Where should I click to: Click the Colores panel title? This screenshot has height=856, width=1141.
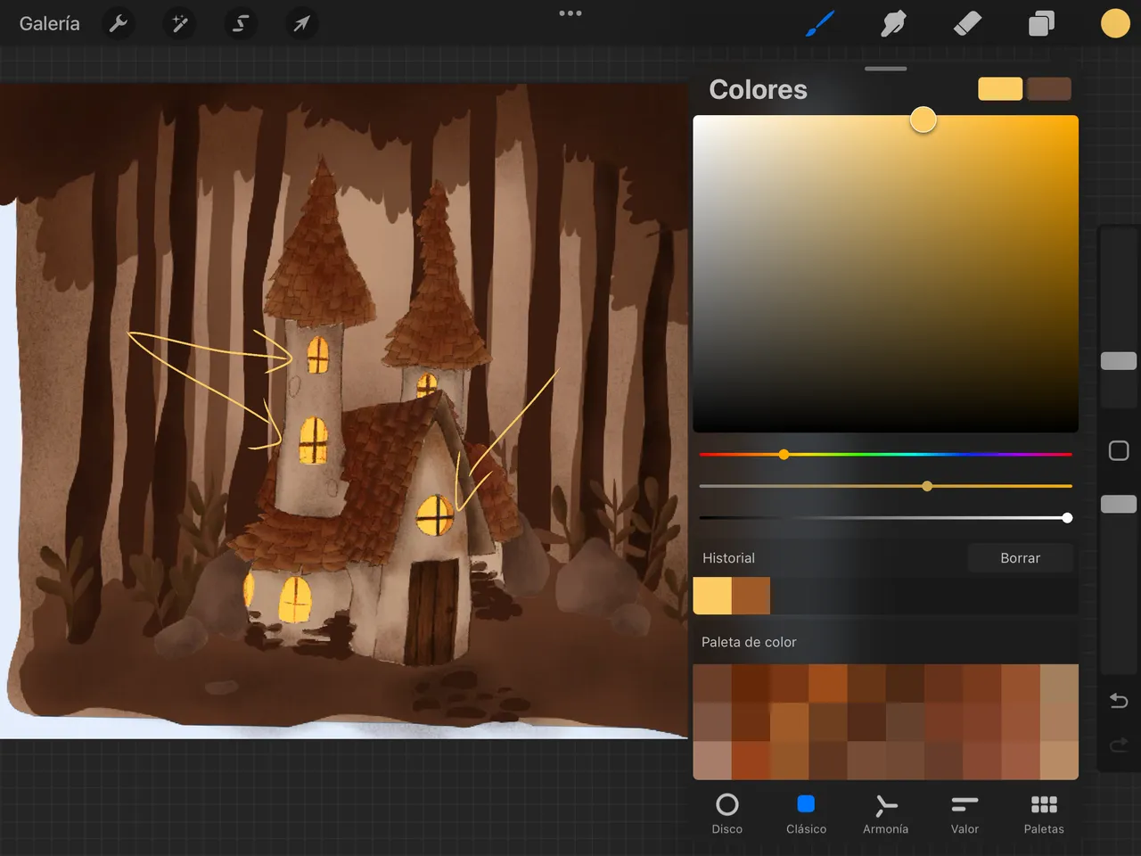pos(758,89)
